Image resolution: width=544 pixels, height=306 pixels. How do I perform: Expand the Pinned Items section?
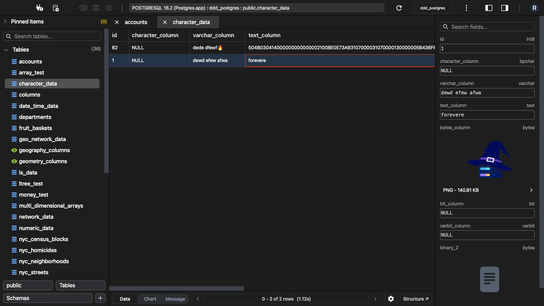[5, 22]
